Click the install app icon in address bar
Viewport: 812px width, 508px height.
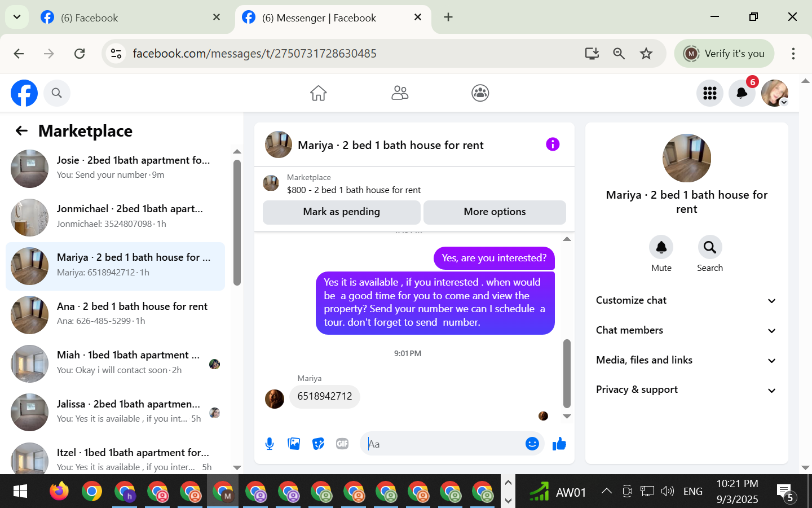pos(592,54)
